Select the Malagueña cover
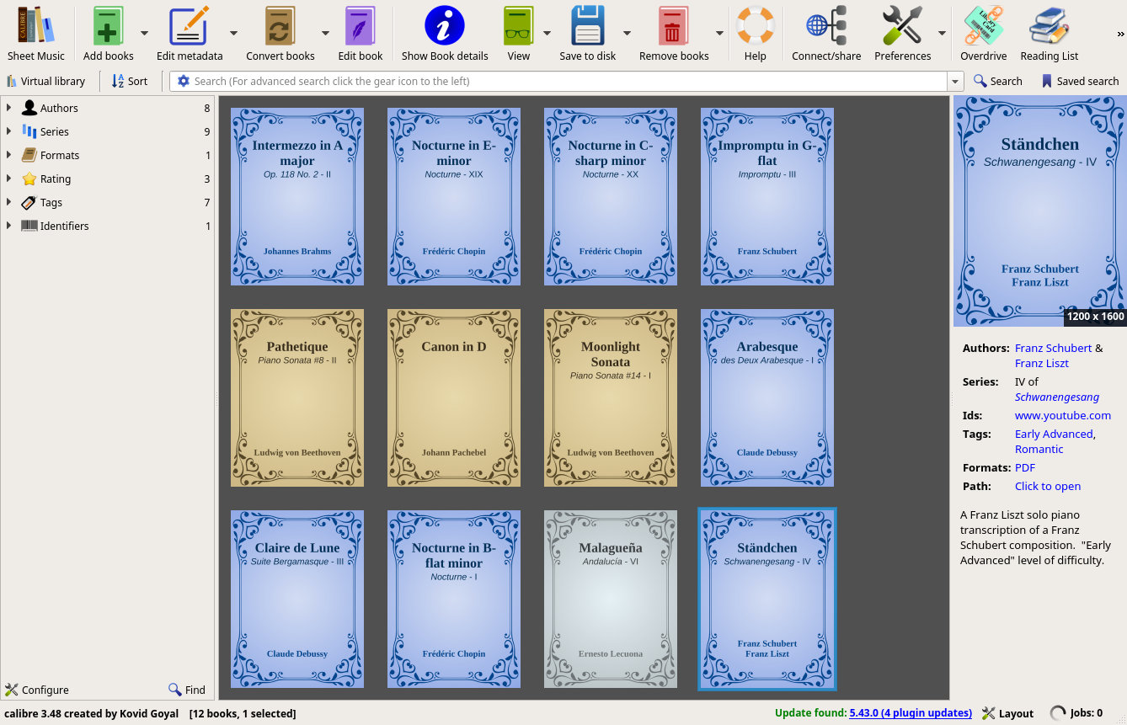1127x725 pixels. pyautogui.click(x=611, y=599)
